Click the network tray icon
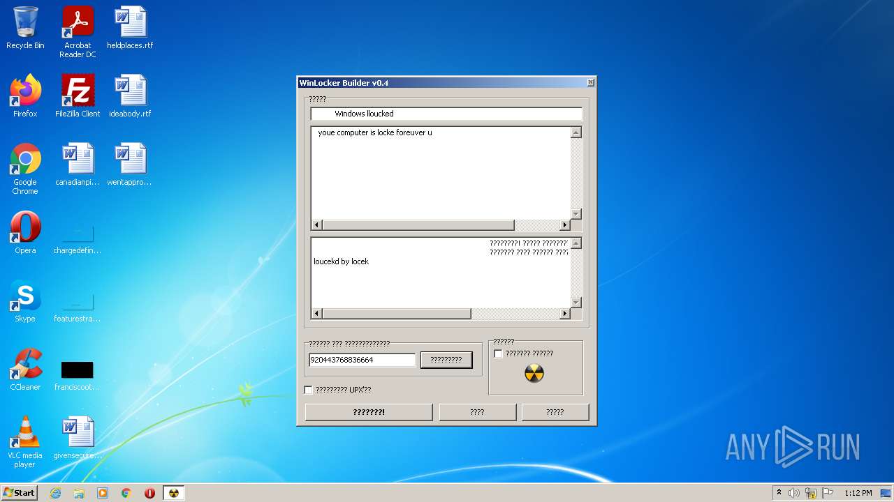This screenshot has width=894, height=502. (x=811, y=493)
